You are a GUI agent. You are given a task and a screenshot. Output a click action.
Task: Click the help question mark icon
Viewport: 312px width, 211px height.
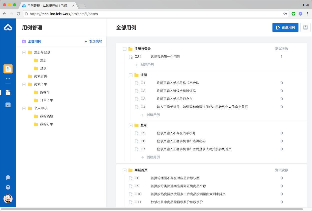click(x=8, y=187)
